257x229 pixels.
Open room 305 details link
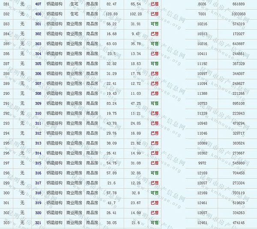(x=38, y=63)
